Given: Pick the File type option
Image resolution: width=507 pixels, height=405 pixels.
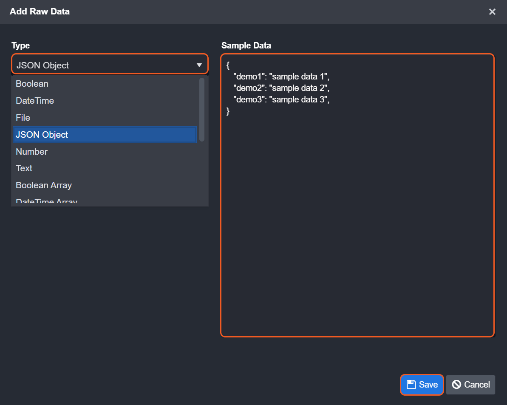Looking at the screenshot, I should click(x=23, y=118).
